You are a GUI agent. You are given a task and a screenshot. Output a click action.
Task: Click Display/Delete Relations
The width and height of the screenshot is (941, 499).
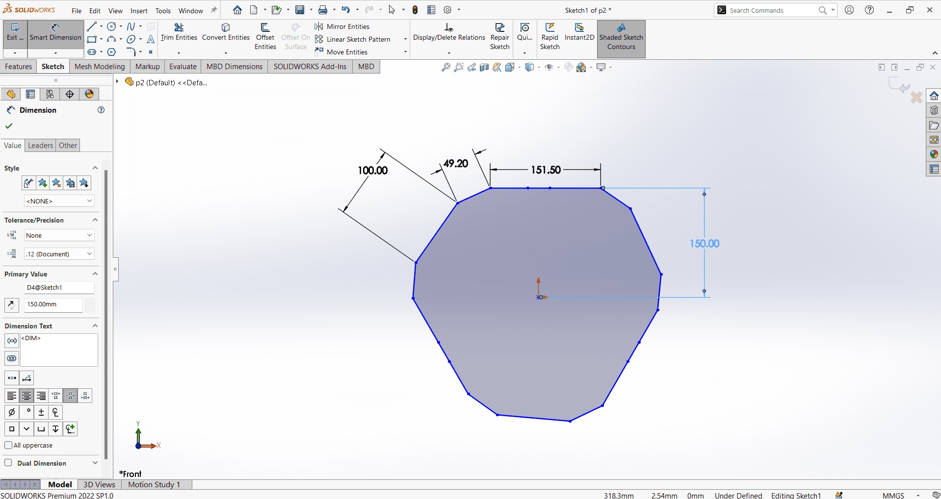click(449, 32)
